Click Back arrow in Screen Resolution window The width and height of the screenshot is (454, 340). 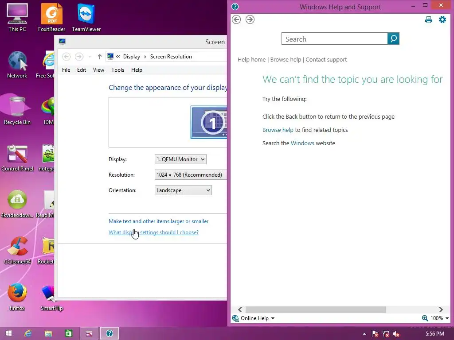[67, 57]
